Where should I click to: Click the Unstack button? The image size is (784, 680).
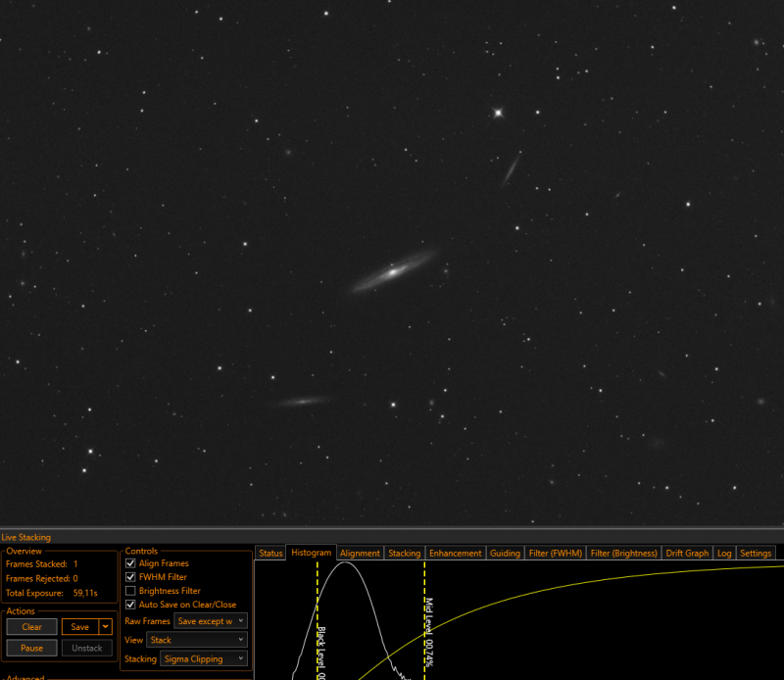point(87,648)
